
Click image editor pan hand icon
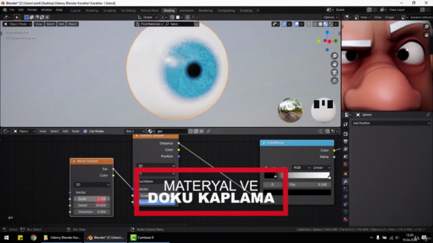427,34
